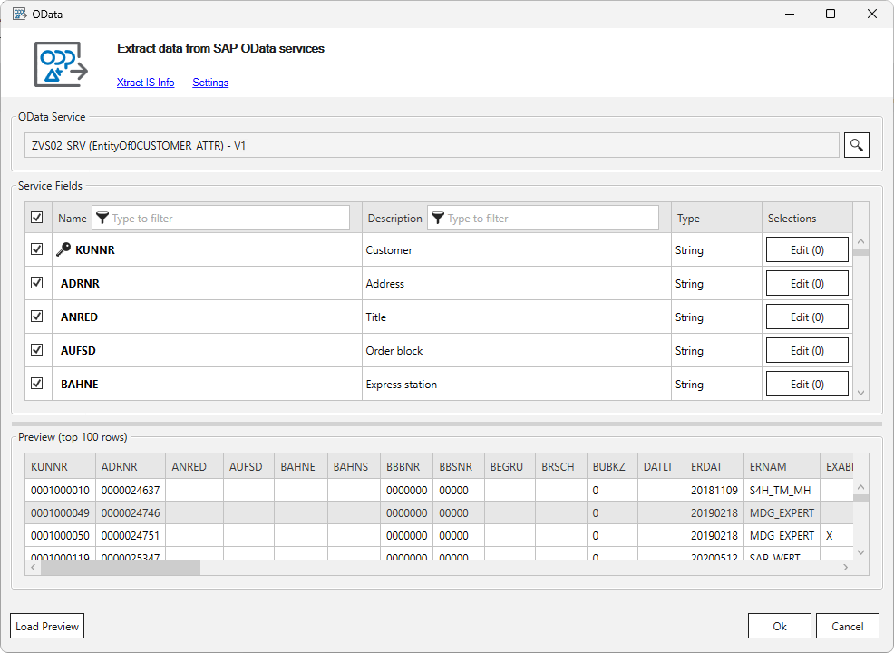The height and width of the screenshot is (653, 894).
Task: Click Cancel to dismiss the dialog
Action: 847,626
